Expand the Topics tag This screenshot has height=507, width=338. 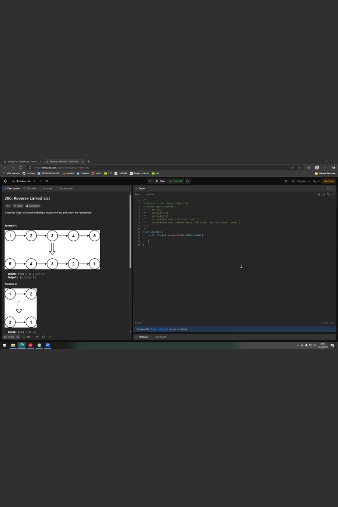(18, 206)
